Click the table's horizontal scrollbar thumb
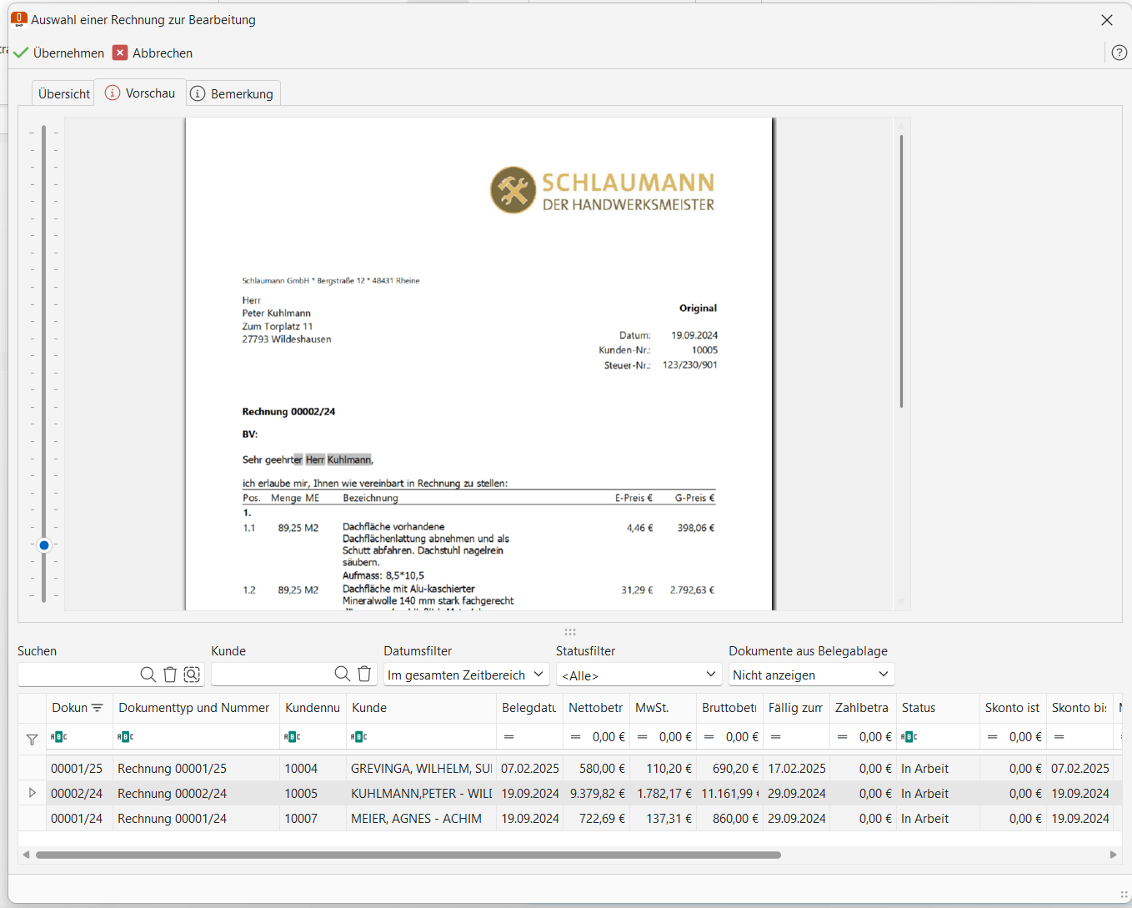The height and width of the screenshot is (908, 1132). 408,855
